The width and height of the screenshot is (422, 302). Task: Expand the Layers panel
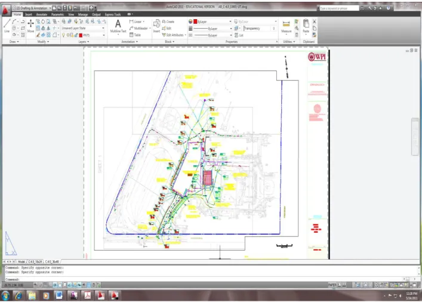(84, 42)
